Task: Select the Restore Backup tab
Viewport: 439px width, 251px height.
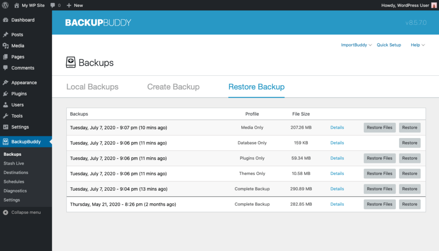Action: [x=256, y=87]
